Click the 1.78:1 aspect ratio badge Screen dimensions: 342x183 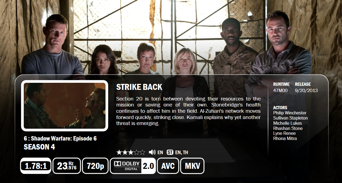[36, 166]
